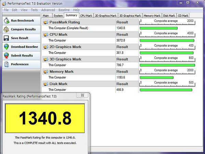Click the large yellow 1340.8 rating box
This screenshot has height=154, width=205.
(45, 118)
